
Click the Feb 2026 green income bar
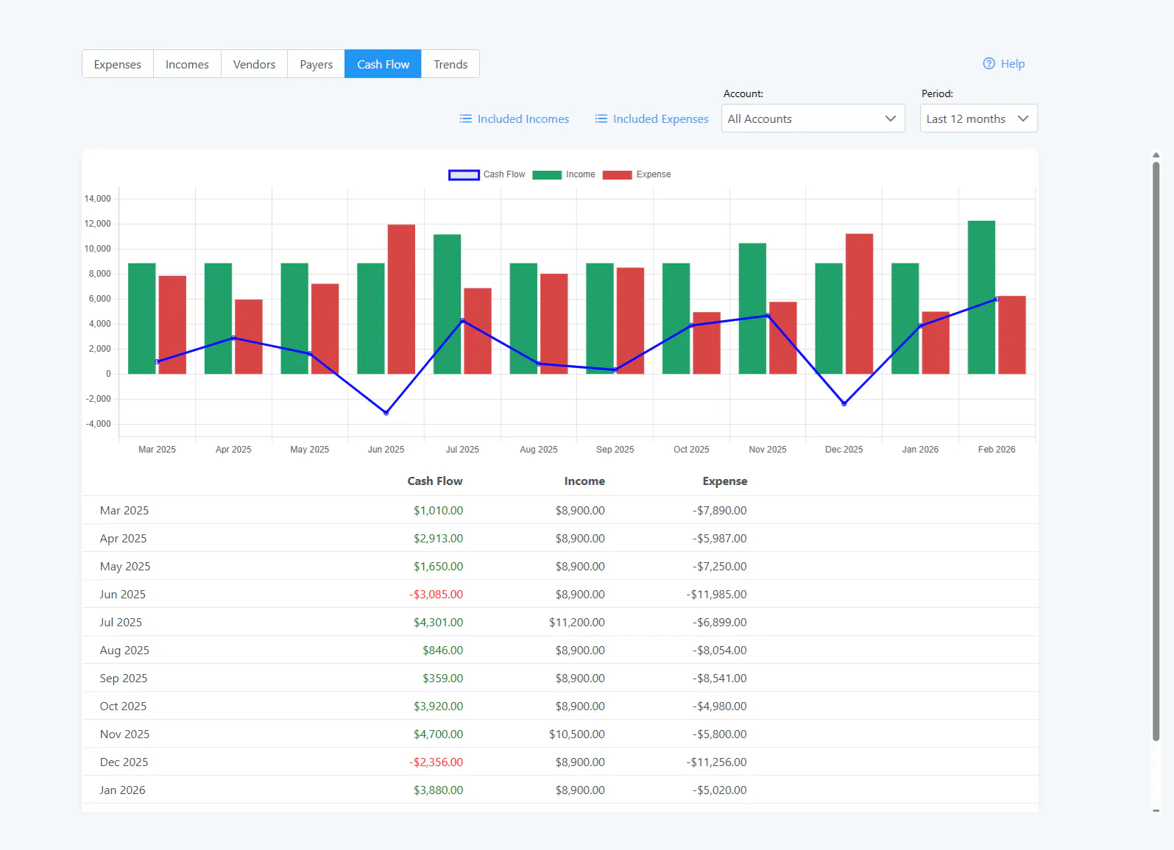pos(981,297)
